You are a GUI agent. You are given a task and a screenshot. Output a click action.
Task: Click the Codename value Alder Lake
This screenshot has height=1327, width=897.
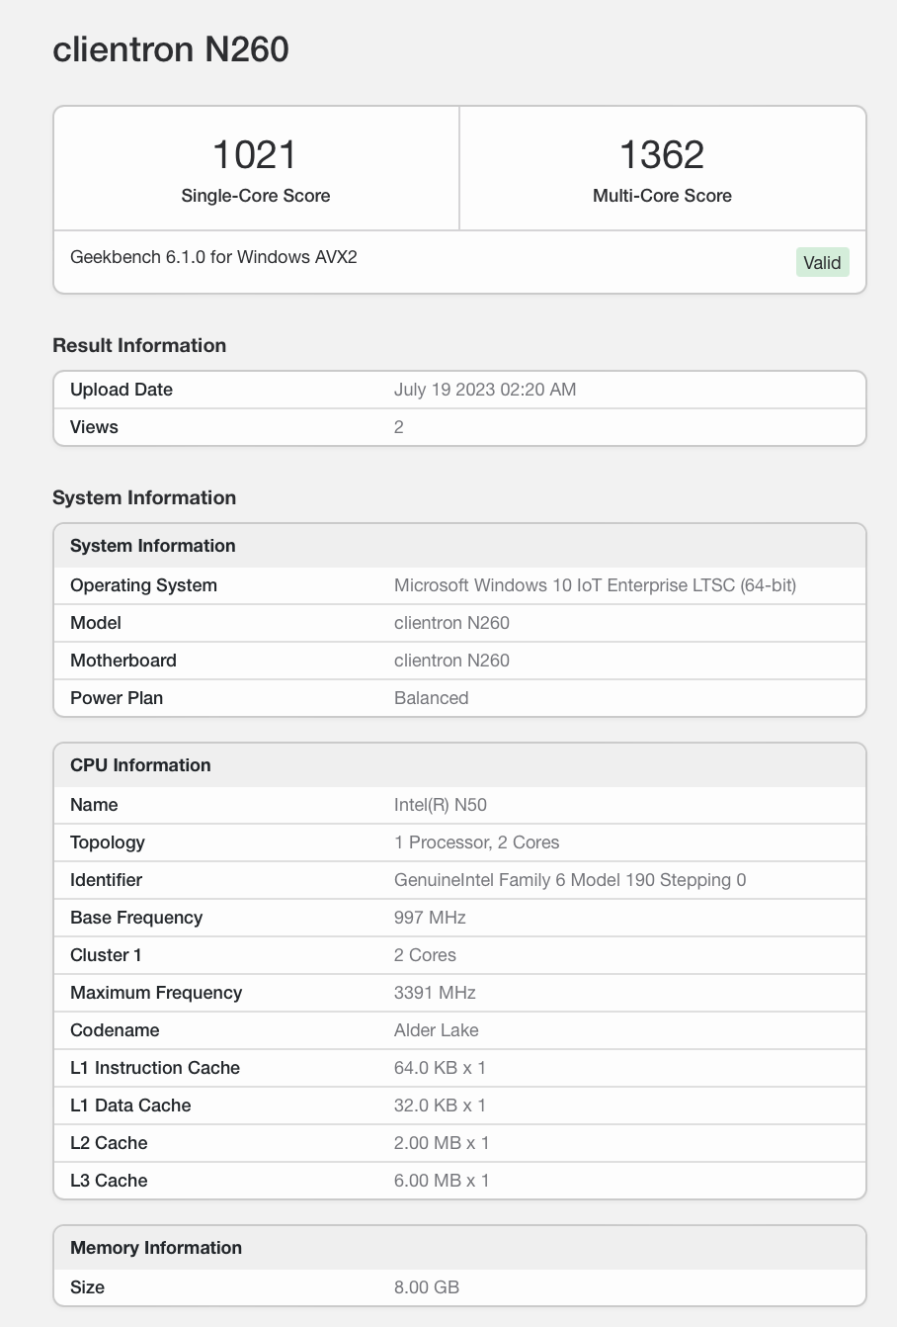point(436,1030)
